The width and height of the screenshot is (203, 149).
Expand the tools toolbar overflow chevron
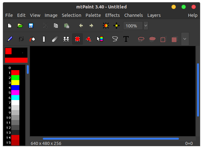click(x=185, y=39)
